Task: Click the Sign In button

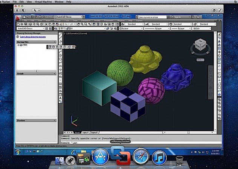Action: click(x=180, y=17)
